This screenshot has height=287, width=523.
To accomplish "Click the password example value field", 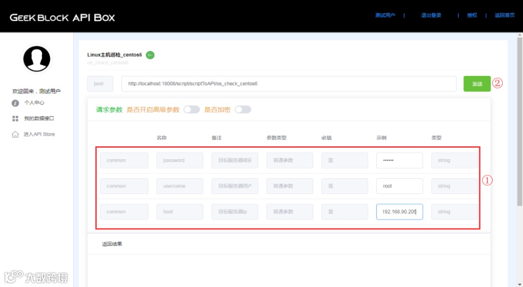I will (400, 160).
